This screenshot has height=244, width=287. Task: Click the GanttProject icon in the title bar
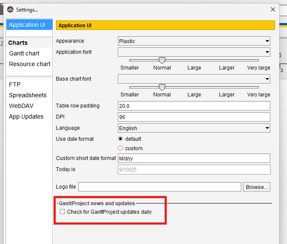(x=10, y=9)
